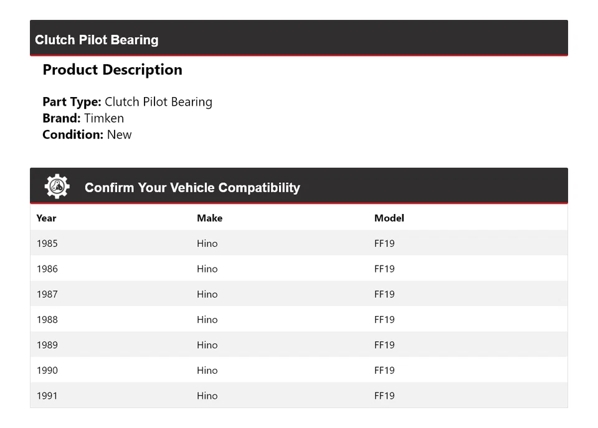Click FF19 in the 1987 row

[x=384, y=294]
